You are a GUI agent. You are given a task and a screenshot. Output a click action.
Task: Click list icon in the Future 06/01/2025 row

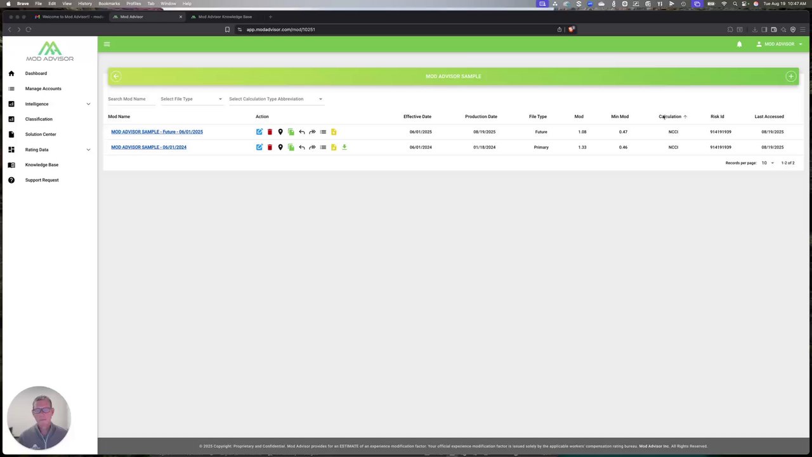click(323, 132)
